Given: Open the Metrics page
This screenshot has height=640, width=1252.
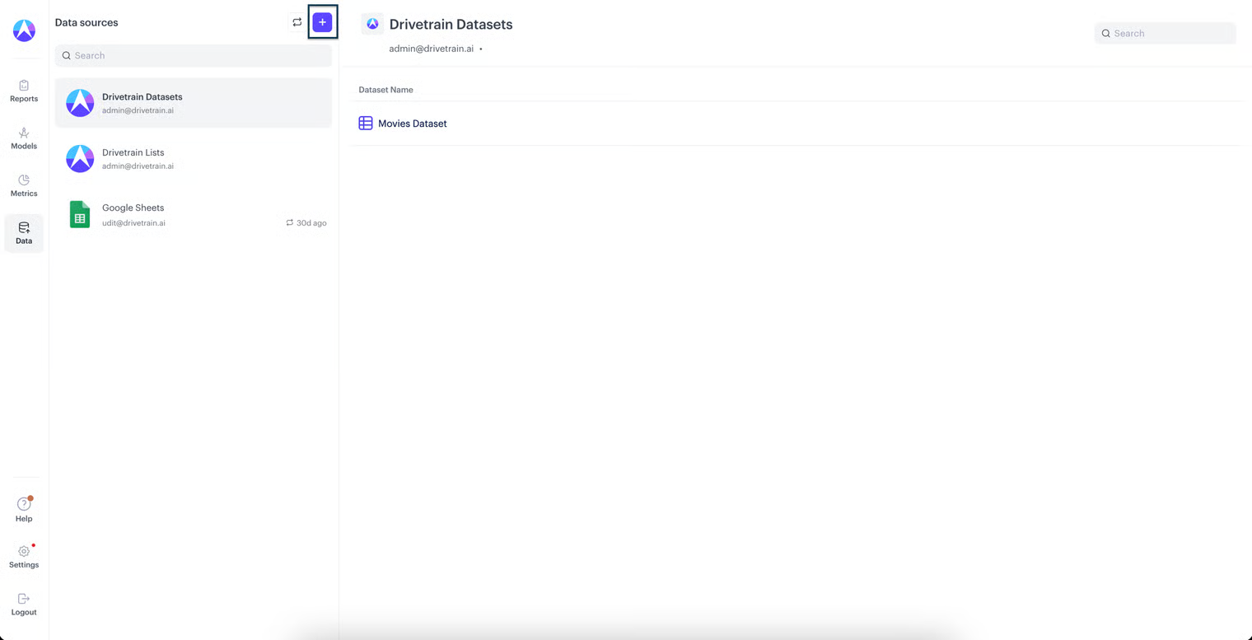Looking at the screenshot, I should tap(24, 185).
